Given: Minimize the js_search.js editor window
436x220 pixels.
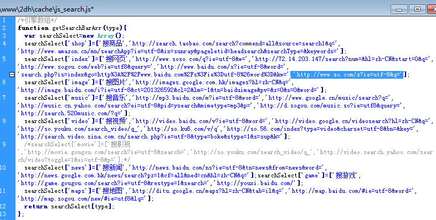Looking at the screenshot, I should click(399, 9).
